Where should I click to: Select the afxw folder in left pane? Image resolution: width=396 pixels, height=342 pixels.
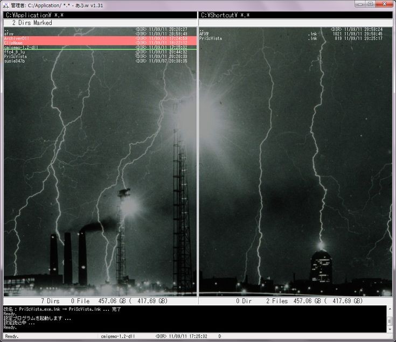[100, 34]
